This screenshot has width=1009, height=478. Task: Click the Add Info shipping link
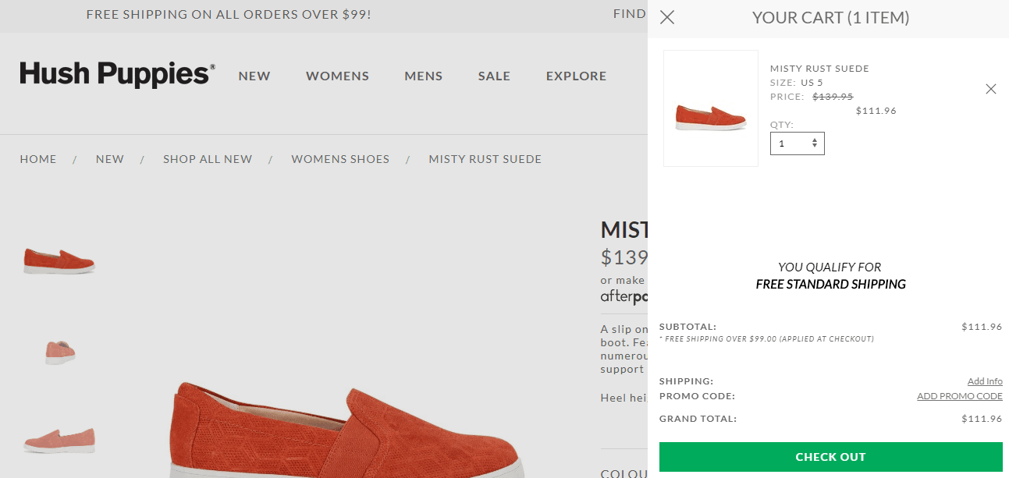(985, 381)
